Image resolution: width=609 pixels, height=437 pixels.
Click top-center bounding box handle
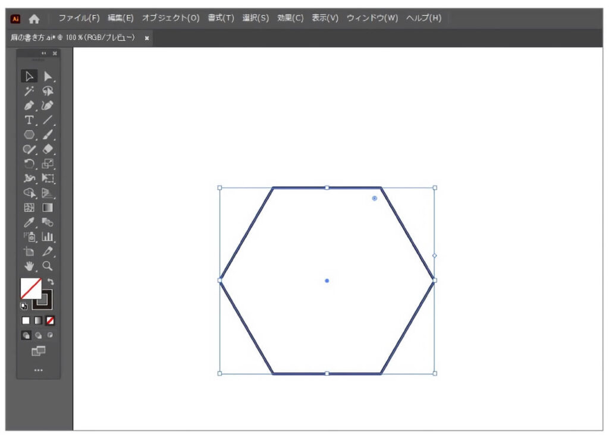(327, 188)
